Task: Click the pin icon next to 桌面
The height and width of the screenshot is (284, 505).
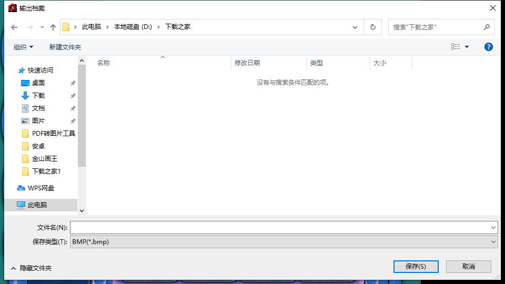Action: tap(73, 83)
